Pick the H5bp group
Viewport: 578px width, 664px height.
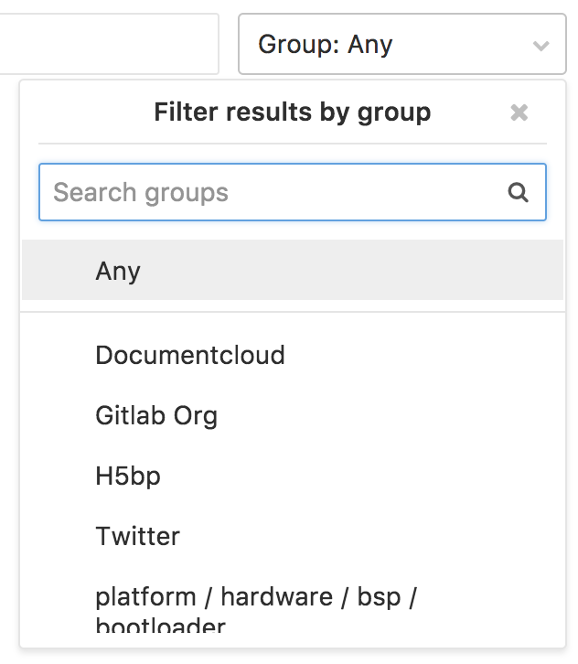[x=293, y=476]
